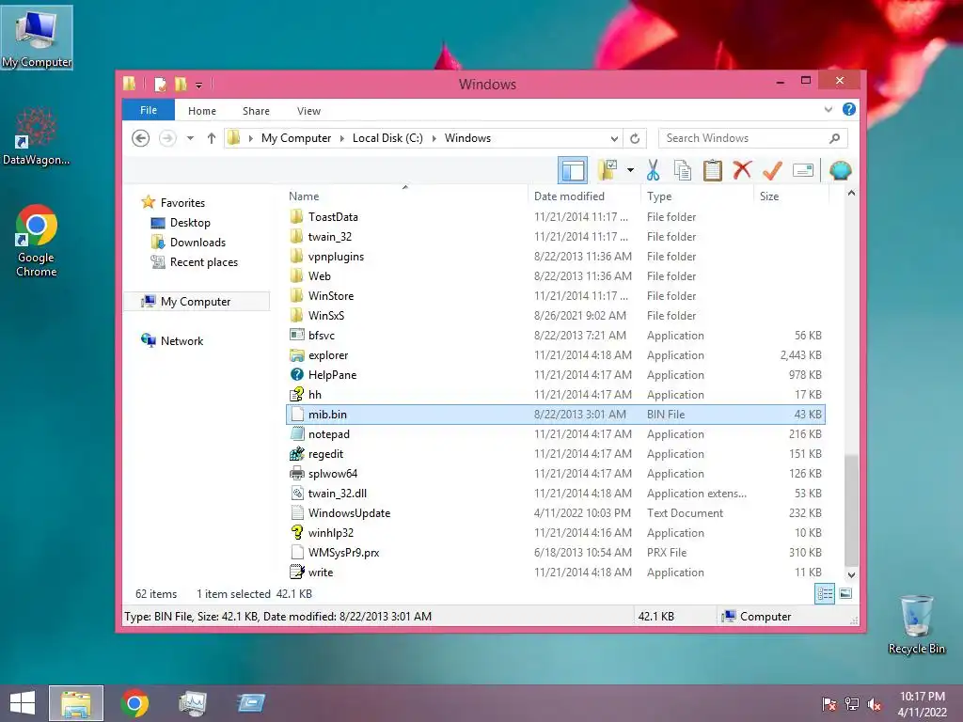
Task: Expand the ribbon with the chevron
Action: click(829, 109)
